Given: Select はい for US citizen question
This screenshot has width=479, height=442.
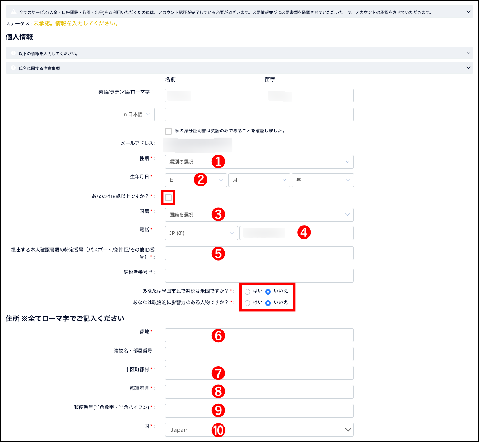Looking at the screenshot, I should coord(247,292).
